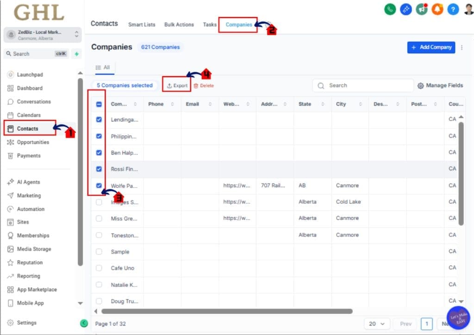This screenshot has width=474, height=335.
Task: Check the Cafe Uno row checkbox
Action: (99, 268)
